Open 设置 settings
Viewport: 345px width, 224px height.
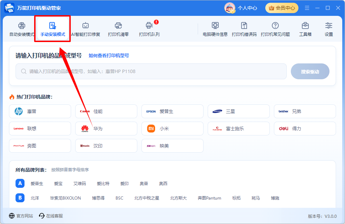pyautogui.click(x=329, y=29)
